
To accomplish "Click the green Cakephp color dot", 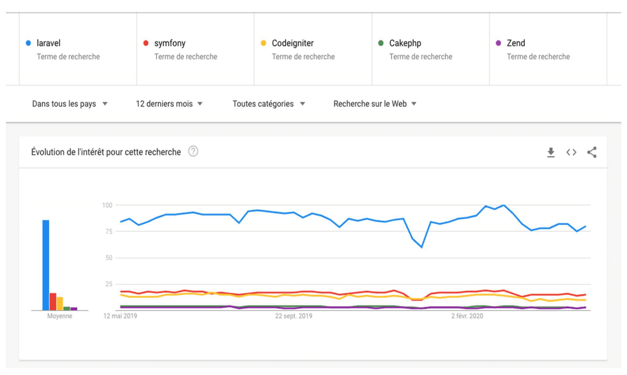I will [381, 44].
